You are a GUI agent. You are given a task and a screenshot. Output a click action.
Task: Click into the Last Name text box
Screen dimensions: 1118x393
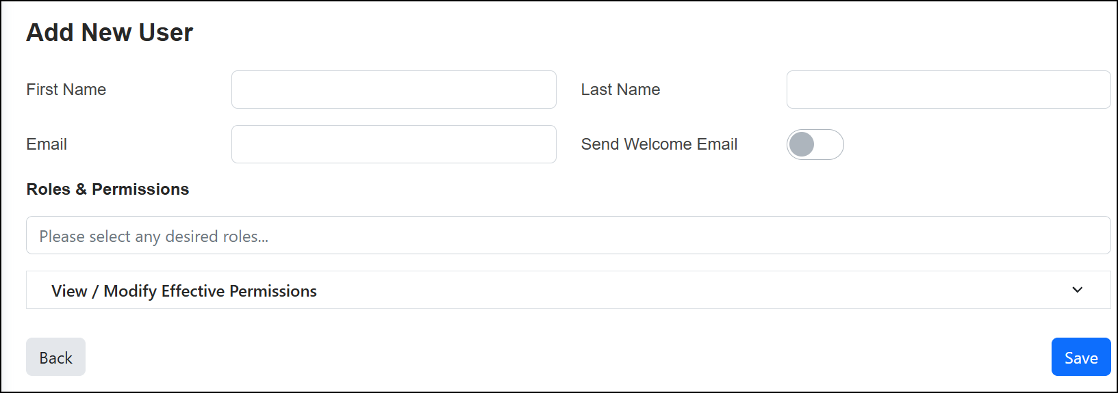[948, 90]
